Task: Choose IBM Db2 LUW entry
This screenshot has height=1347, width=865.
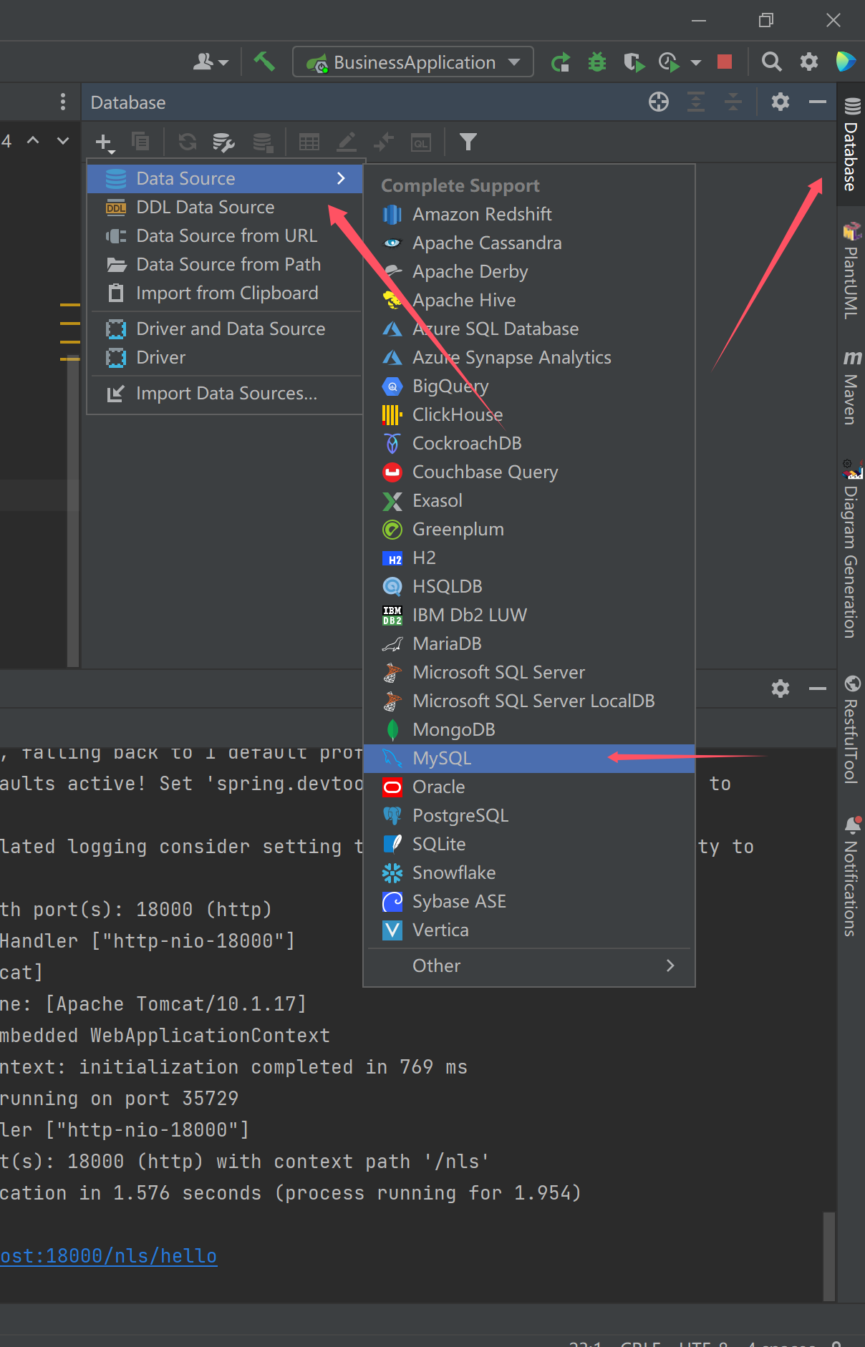Action: click(x=529, y=615)
